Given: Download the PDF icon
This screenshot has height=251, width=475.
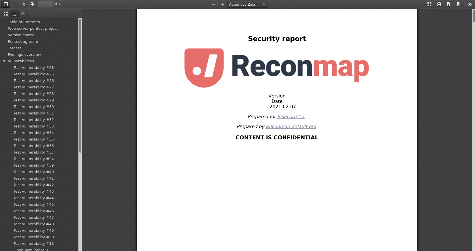Looking at the screenshot, I should 449,4.
